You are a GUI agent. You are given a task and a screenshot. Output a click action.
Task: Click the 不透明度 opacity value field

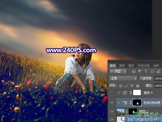pos(158,79)
